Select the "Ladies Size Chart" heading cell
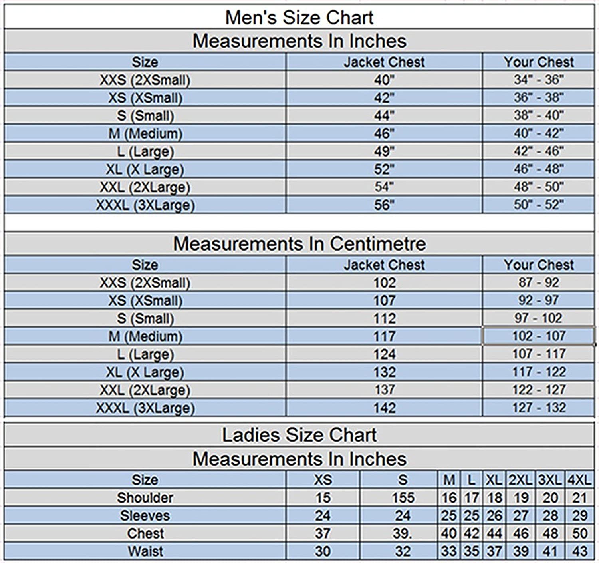 coord(299,435)
